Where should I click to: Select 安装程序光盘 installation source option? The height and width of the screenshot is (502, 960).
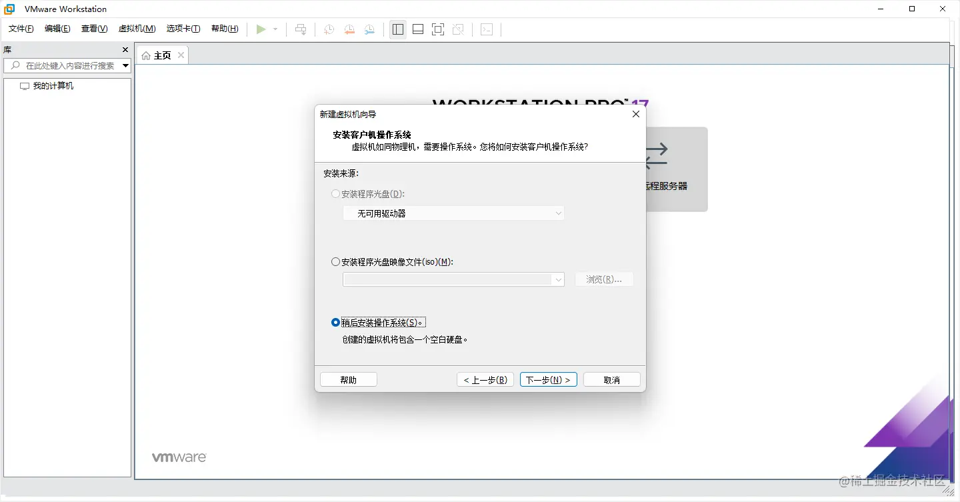(335, 193)
